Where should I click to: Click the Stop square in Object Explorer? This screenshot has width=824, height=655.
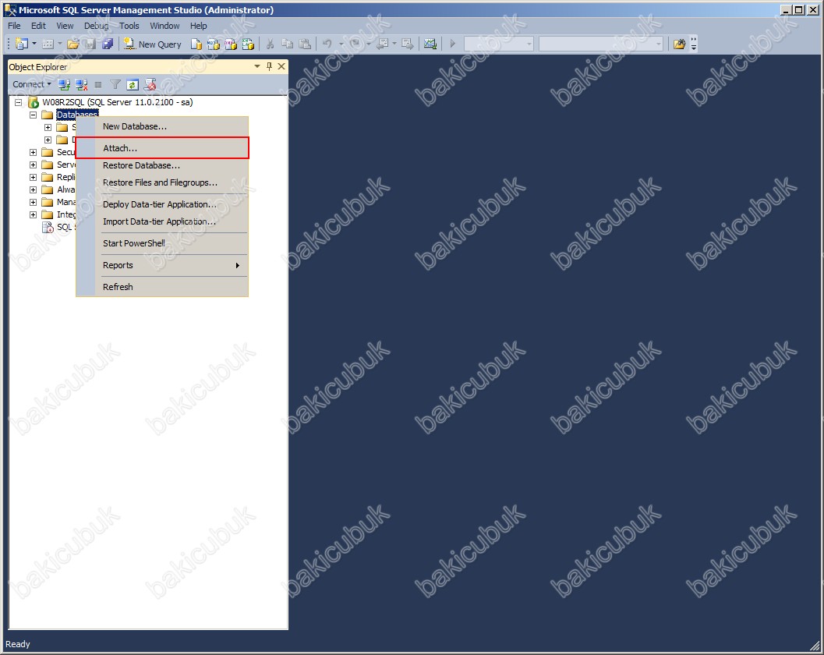tap(97, 84)
